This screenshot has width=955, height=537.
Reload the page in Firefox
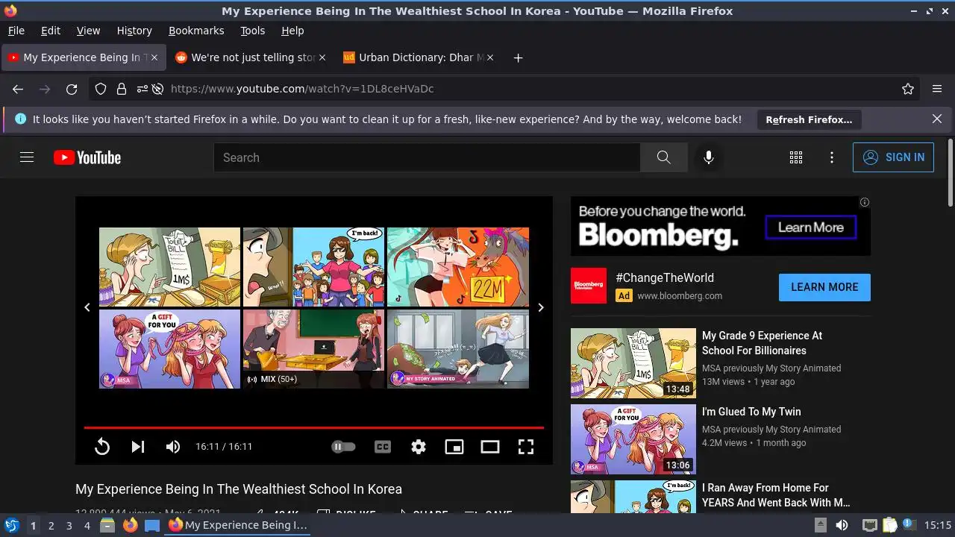(72, 89)
